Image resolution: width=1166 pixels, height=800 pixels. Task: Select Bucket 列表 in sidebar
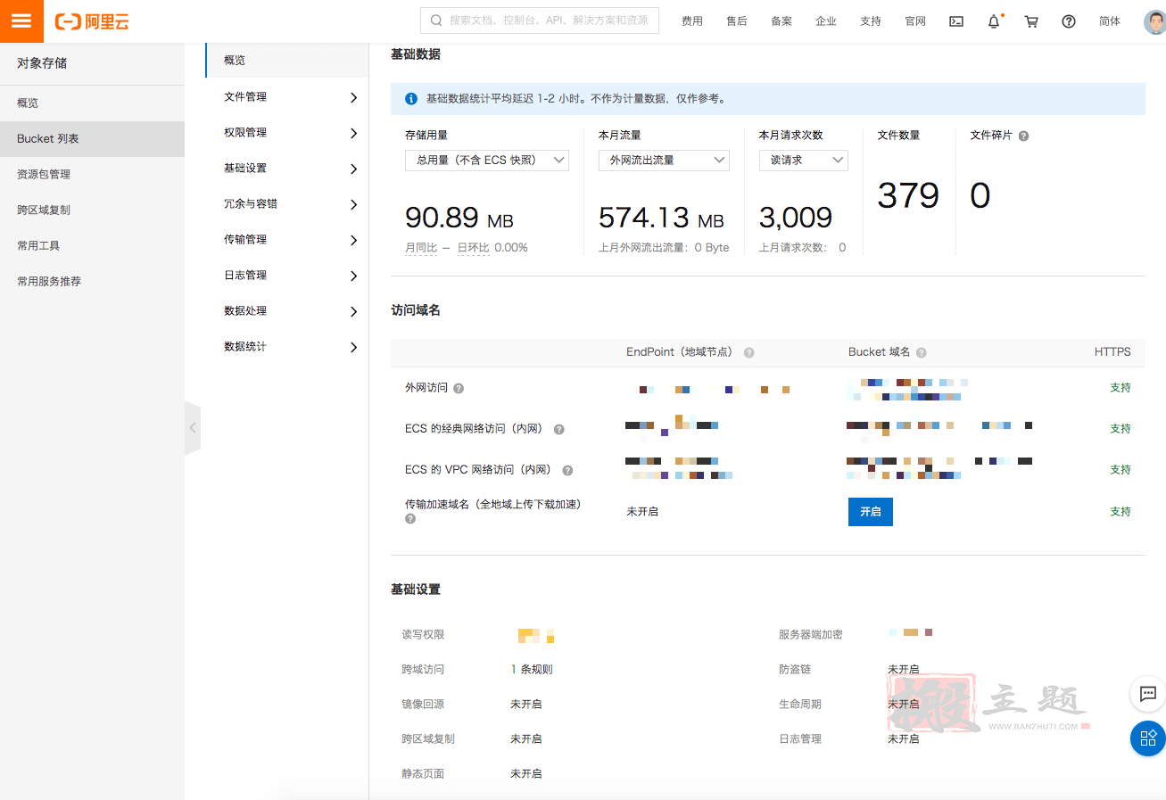point(92,139)
